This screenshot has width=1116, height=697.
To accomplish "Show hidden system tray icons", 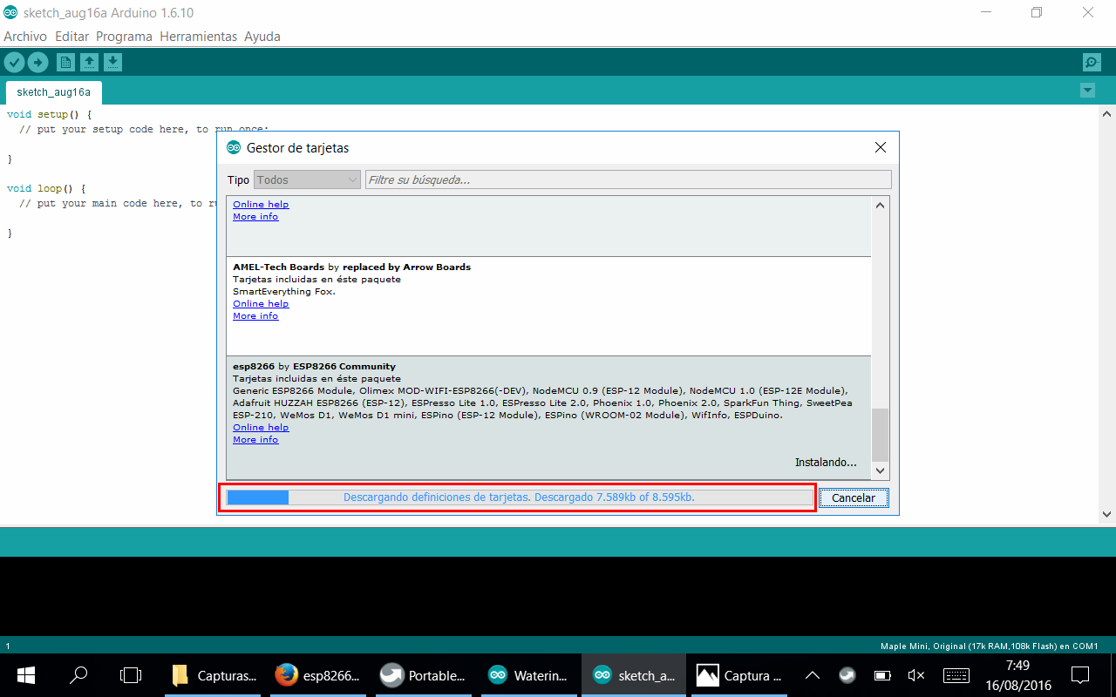I will 812,675.
